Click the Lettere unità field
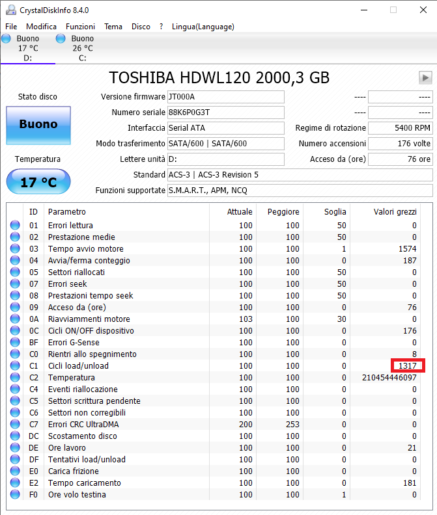This screenshot has height=515, width=437. 226,159
